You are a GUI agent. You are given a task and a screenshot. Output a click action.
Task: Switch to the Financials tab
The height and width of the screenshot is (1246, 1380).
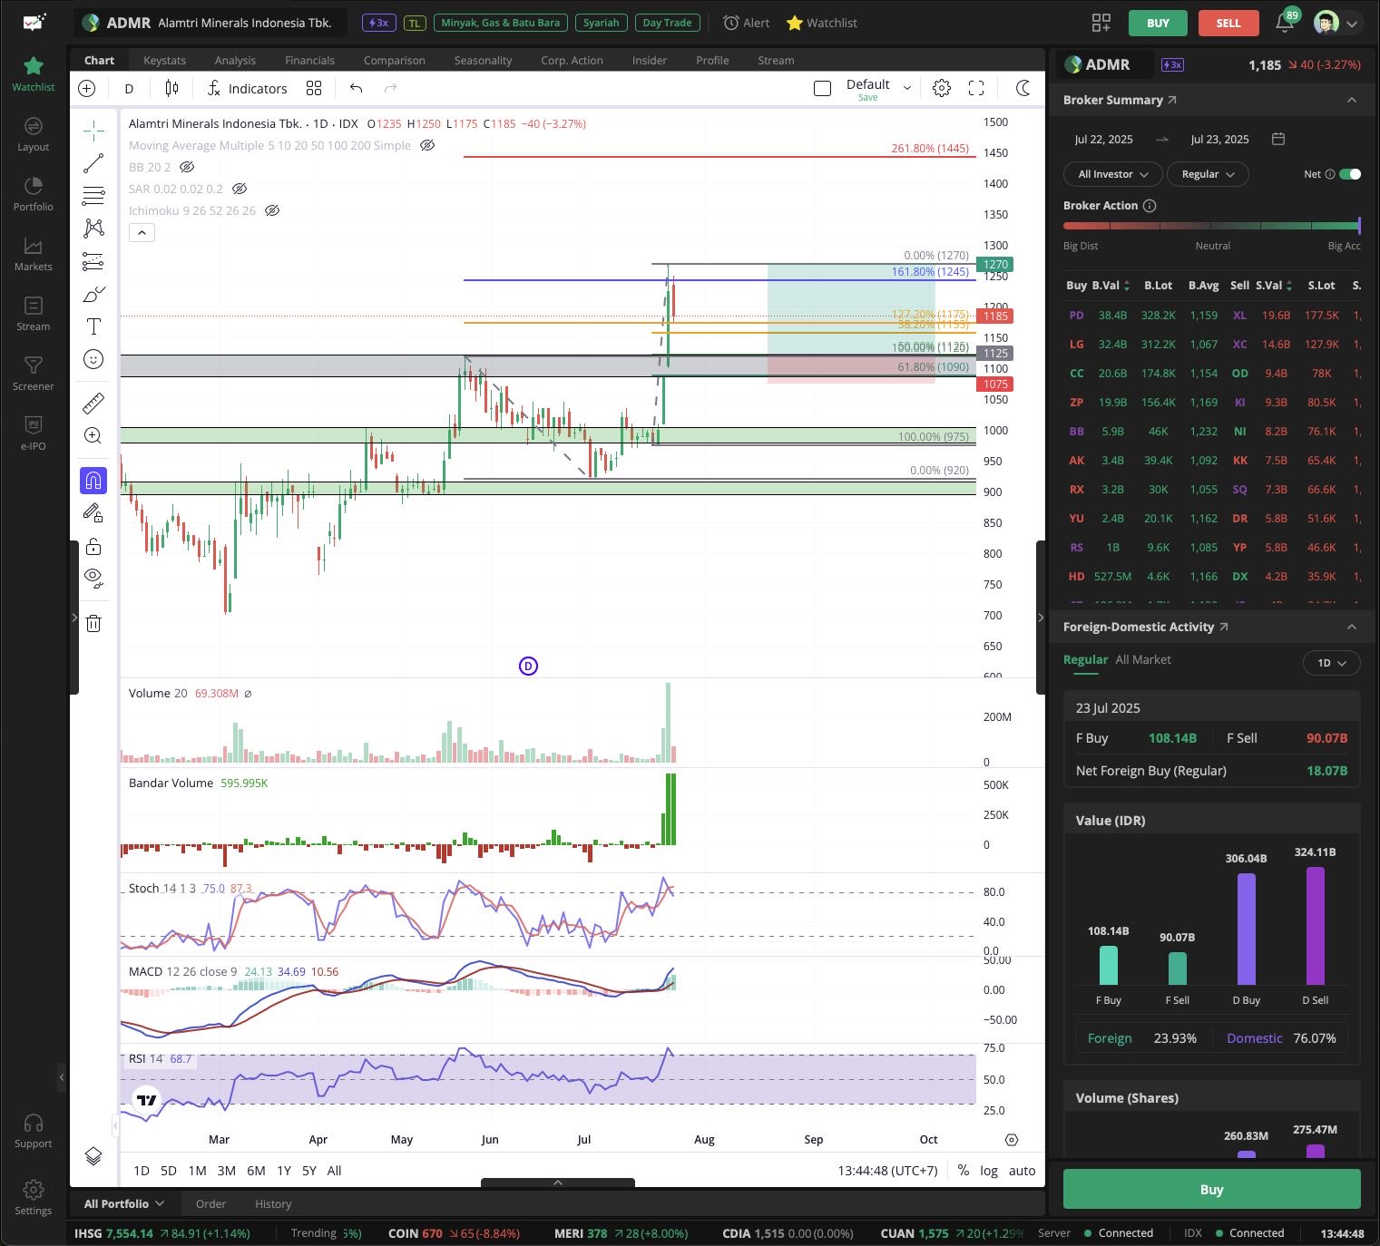(x=309, y=60)
